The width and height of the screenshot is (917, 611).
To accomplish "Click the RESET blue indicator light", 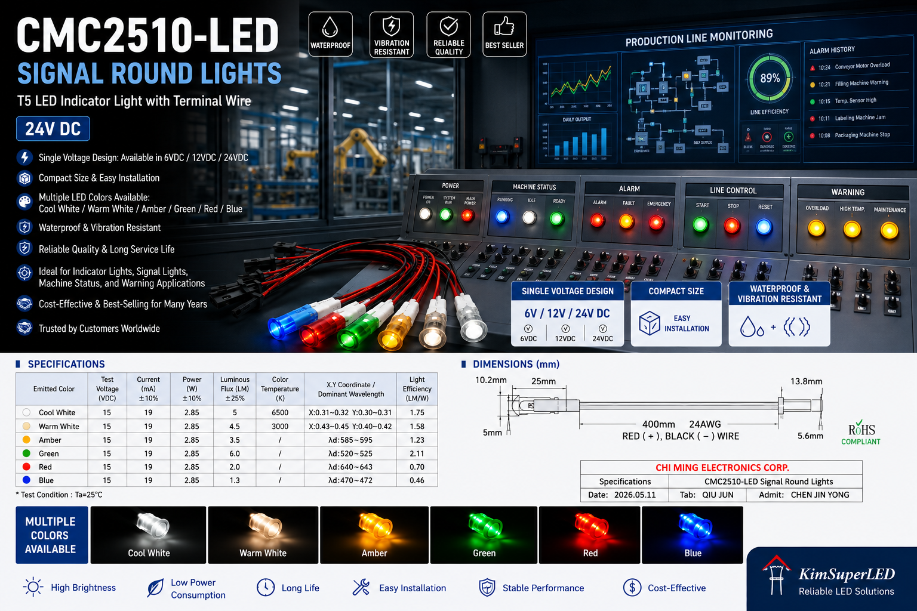I will [764, 227].
